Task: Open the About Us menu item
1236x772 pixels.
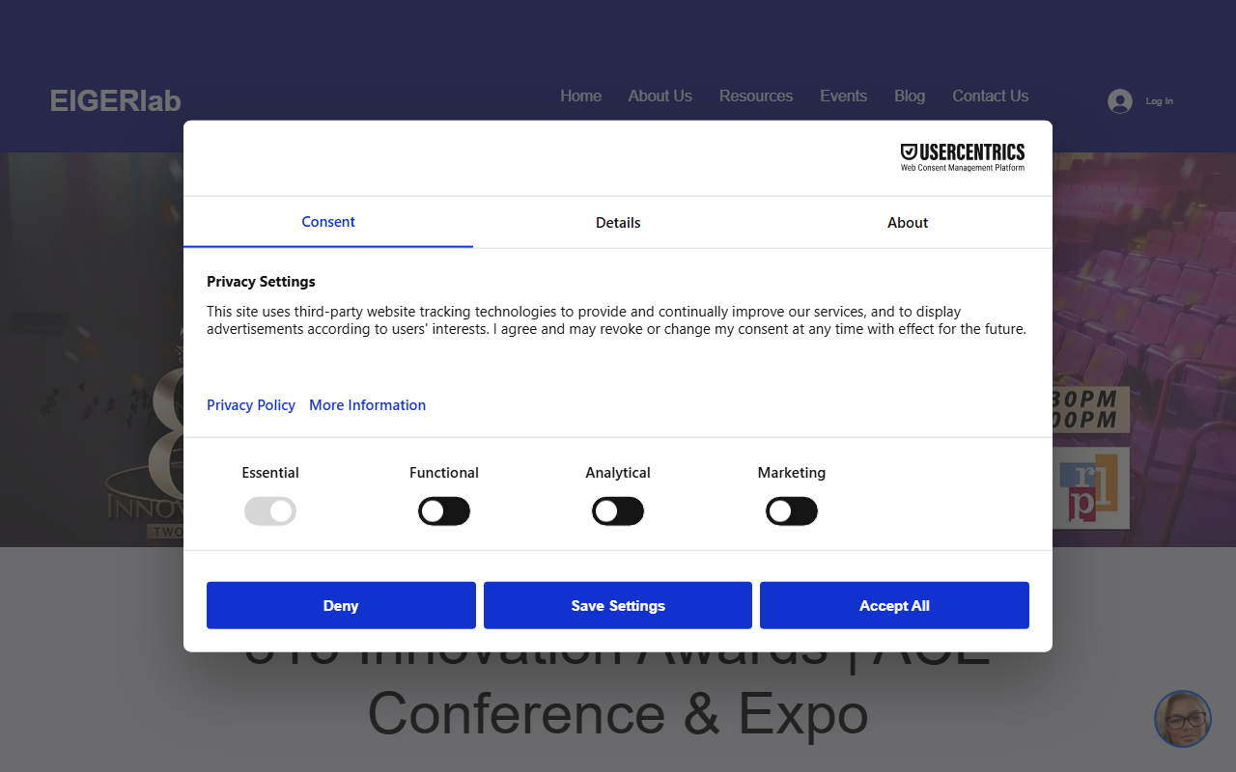Action: point(660,96)
